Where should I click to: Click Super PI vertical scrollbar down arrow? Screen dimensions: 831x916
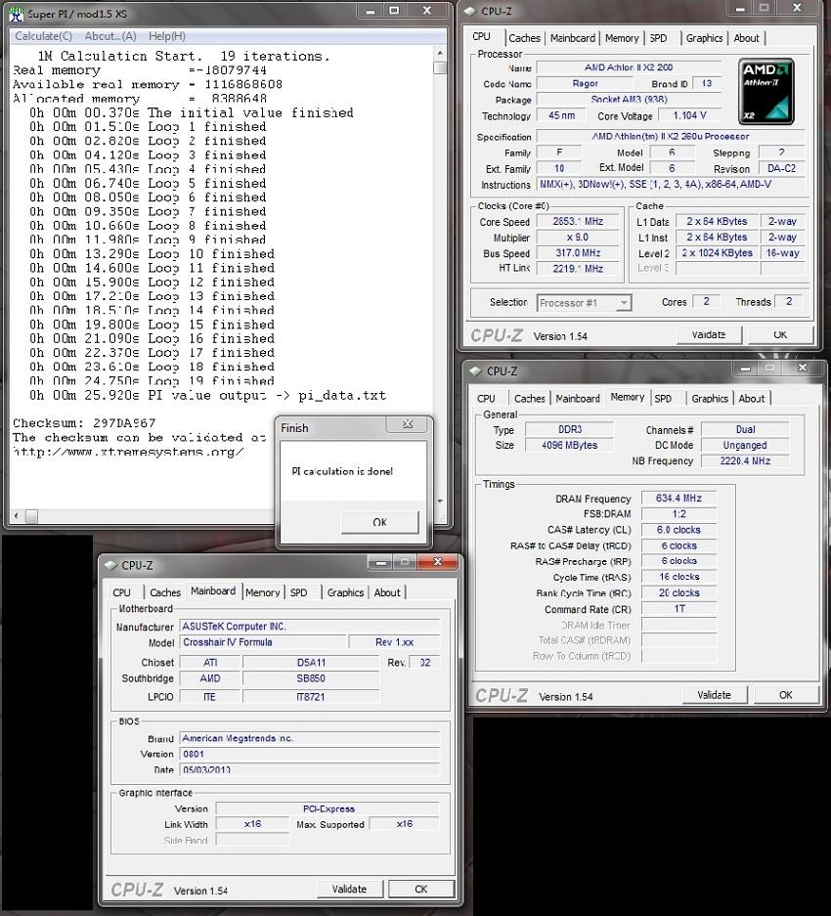click(x=440, y=502)
